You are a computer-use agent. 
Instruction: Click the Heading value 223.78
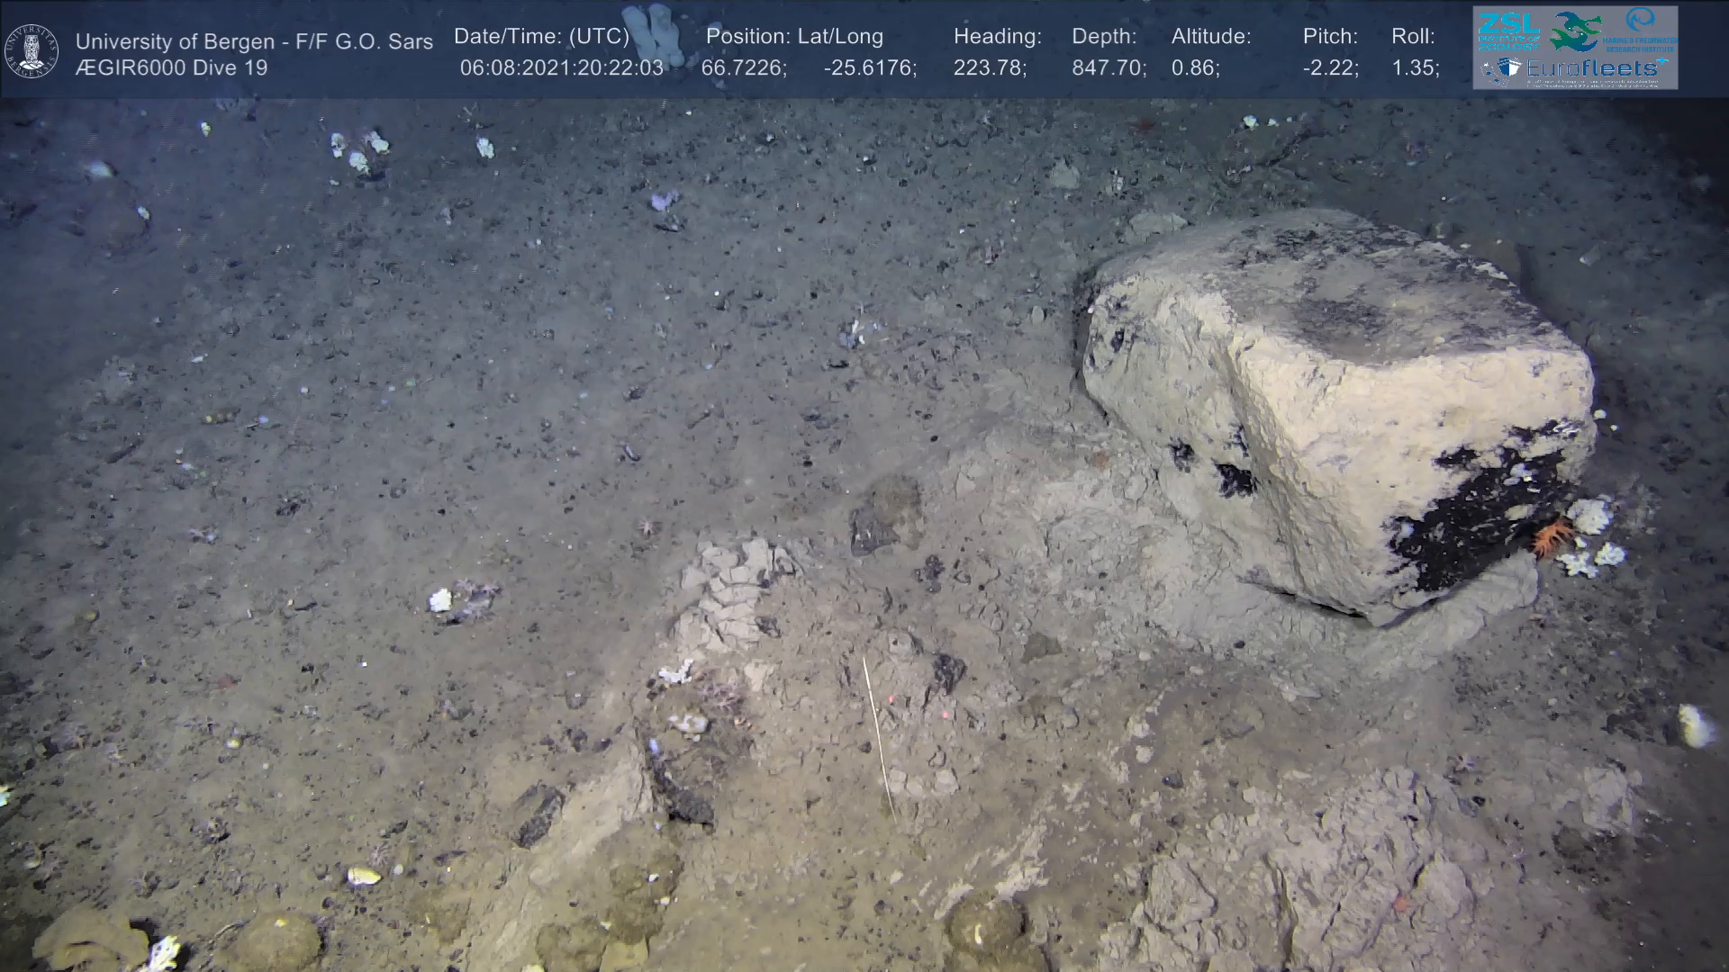point(989,67)
